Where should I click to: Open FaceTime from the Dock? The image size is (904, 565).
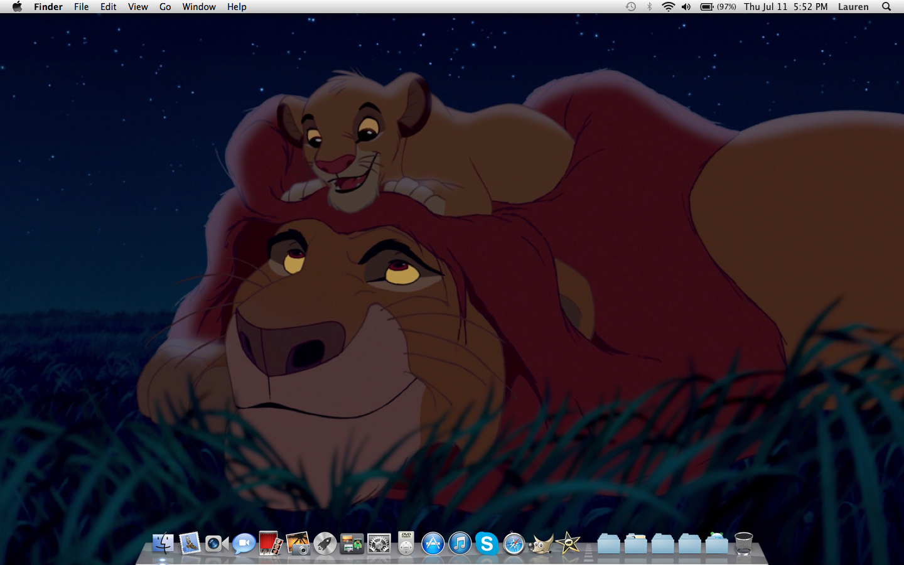pos(217,543)
